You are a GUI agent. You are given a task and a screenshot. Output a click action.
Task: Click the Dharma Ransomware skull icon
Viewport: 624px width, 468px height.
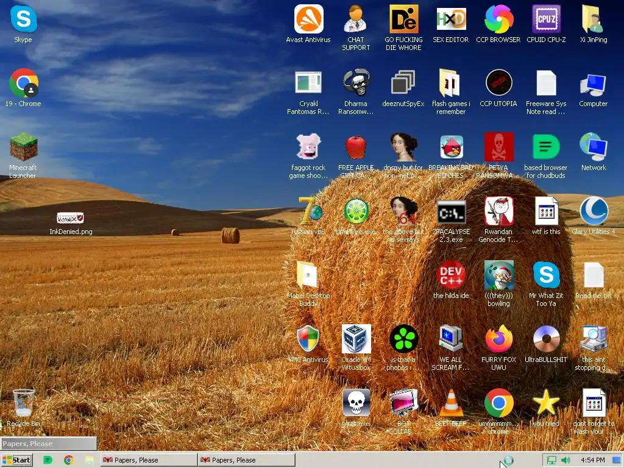click(356, 83)
